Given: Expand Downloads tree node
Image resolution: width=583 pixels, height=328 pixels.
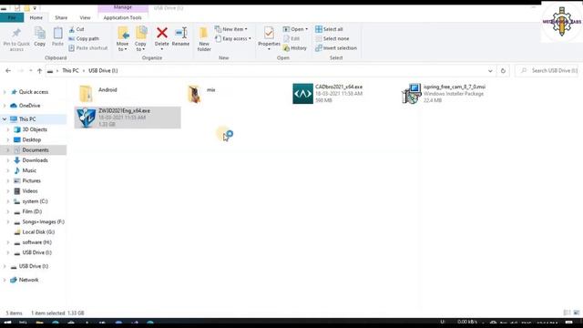Looking at the screenshot, I should (8, 160).
